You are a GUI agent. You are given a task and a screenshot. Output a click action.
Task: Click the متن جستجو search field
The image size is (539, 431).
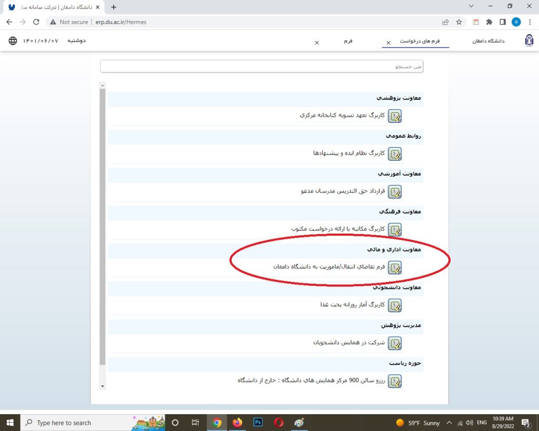pos(262,66)
